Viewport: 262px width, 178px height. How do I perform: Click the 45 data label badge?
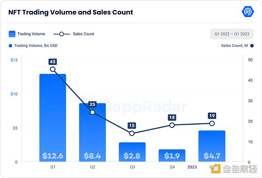53,61
